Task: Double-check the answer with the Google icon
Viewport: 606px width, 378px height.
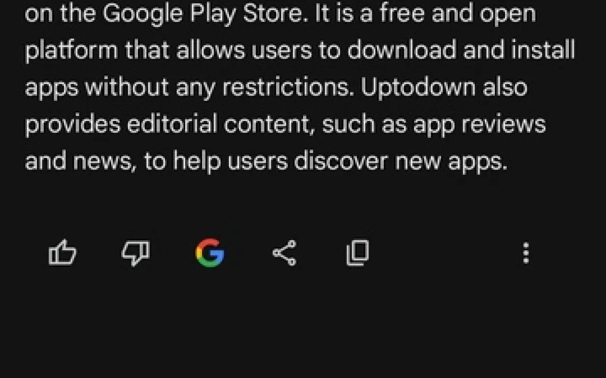Action: click(x=210, y=253)
